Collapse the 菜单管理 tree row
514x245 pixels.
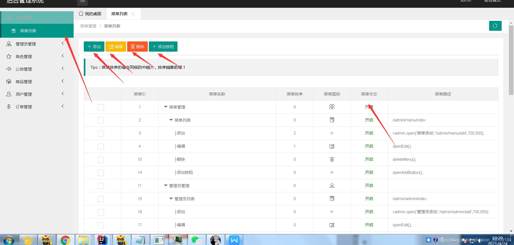click(x=166, y=107)
